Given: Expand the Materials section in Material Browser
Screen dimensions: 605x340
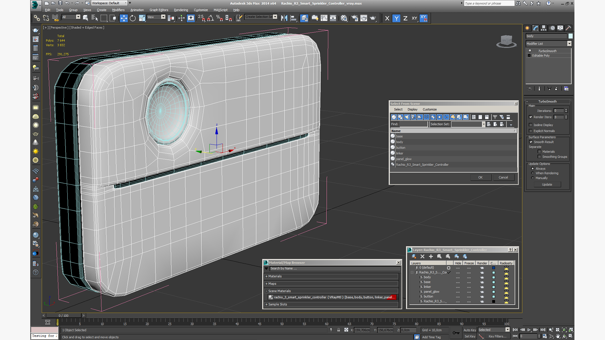Looking at the screenshot, I should tap(331, 276).
